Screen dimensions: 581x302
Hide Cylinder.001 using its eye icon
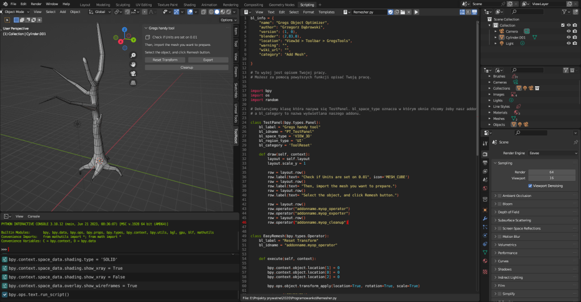[x=568, y=37]
